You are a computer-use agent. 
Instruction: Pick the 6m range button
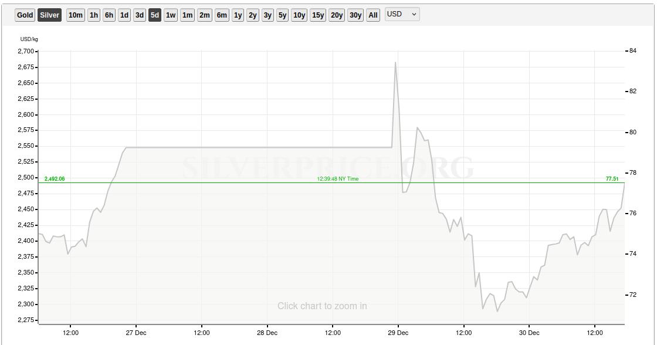(x=222, y=15)
